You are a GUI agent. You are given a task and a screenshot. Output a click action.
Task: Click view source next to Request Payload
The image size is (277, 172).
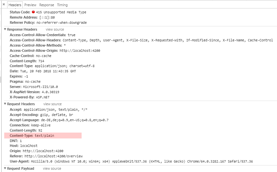pyautogui.click(x=52, y=168)
